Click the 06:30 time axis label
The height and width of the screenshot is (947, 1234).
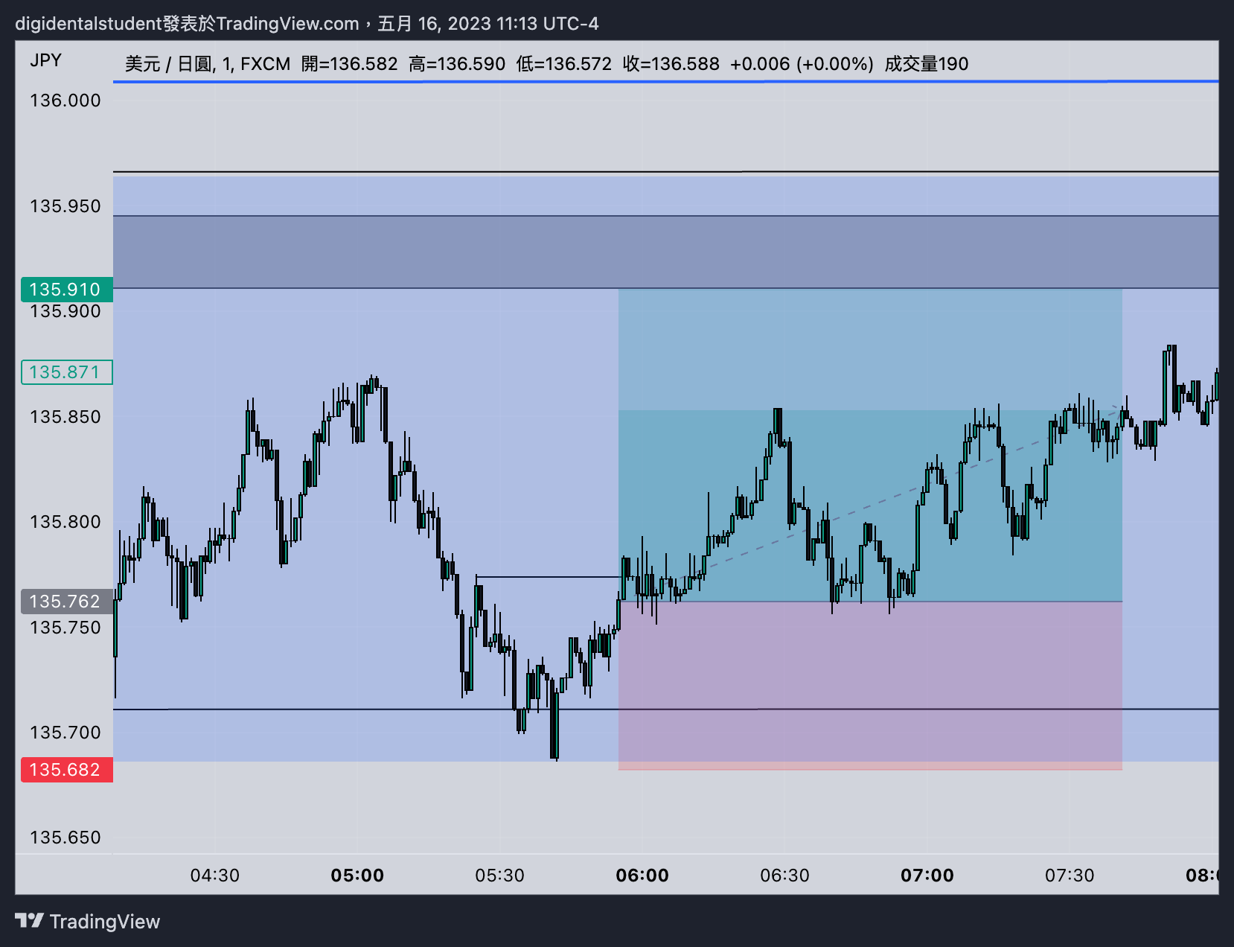[785, 876]
